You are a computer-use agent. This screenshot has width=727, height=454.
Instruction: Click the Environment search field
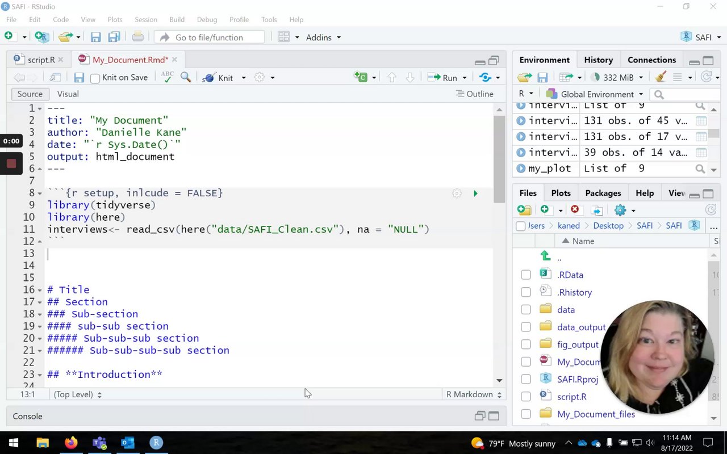click(x=686, y=94)
